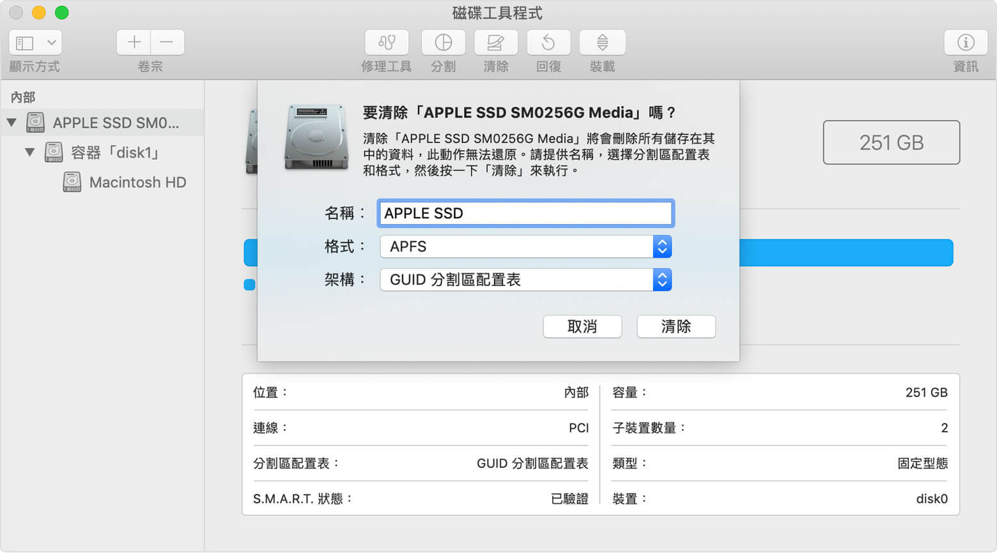Select the disk1 container drive icon
Viewport: 997px width, 553px height.
click(x=54, y=152)
